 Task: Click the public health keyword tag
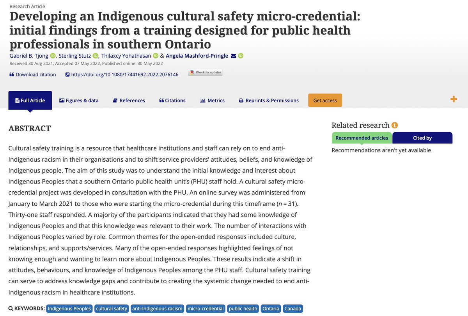click(243, 309)
